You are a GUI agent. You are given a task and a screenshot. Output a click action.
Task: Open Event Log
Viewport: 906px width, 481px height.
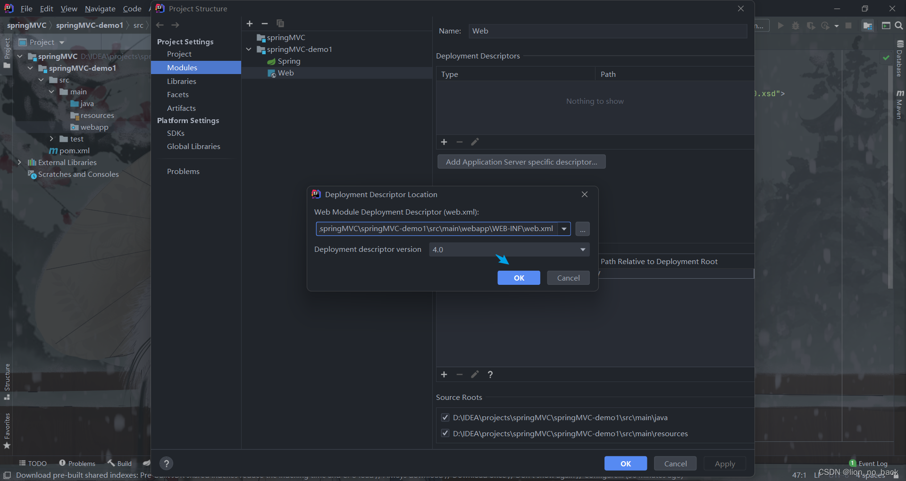(x=868, y=464)
